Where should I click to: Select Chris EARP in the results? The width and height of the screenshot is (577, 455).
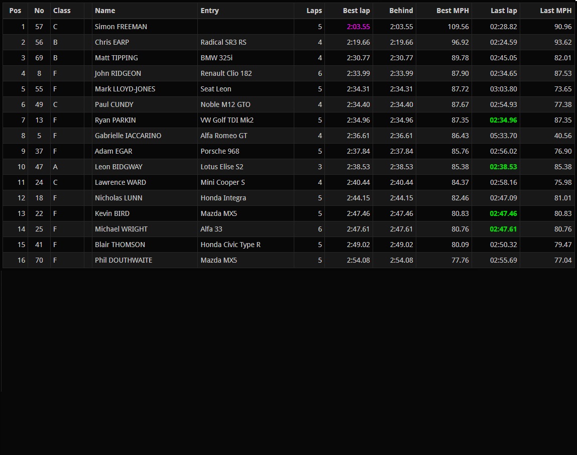click(x=112, y=42)
